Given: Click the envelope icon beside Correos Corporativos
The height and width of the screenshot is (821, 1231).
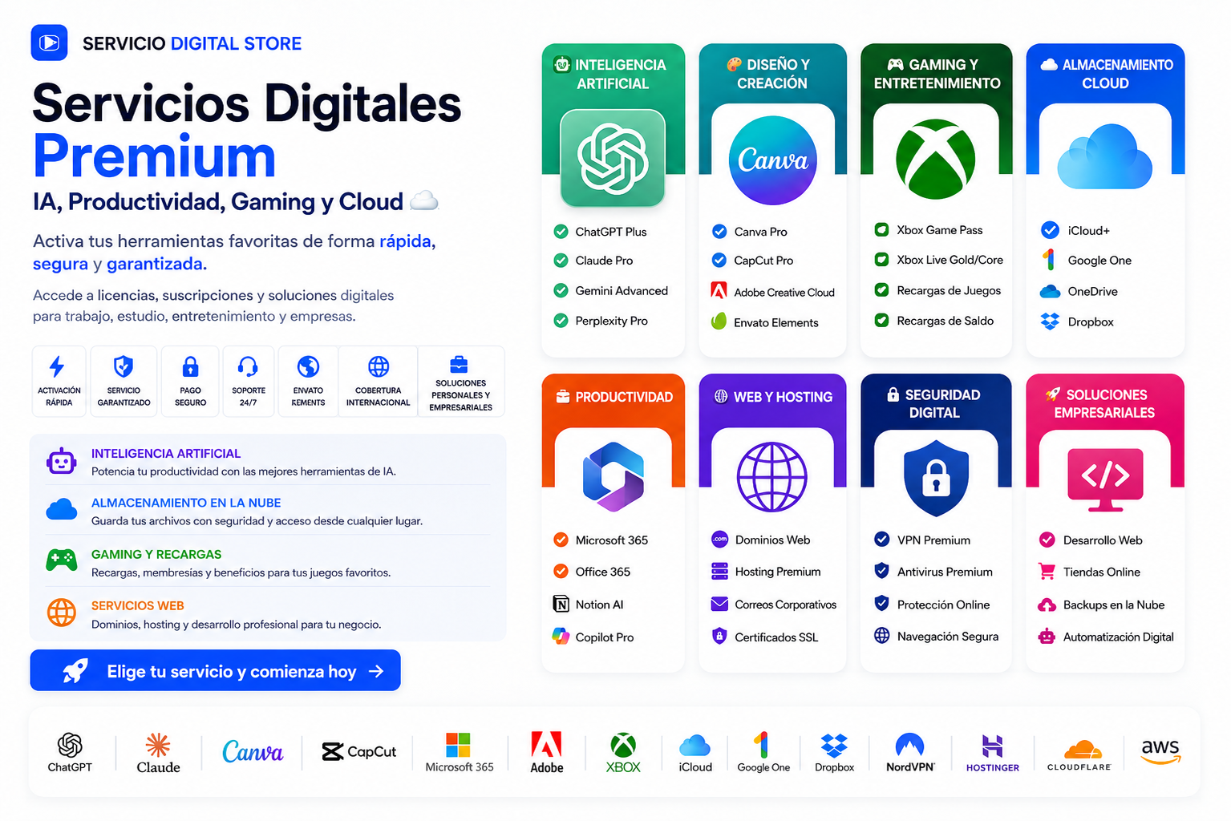Looking at the screenshot, I should [x=719, y=604].
